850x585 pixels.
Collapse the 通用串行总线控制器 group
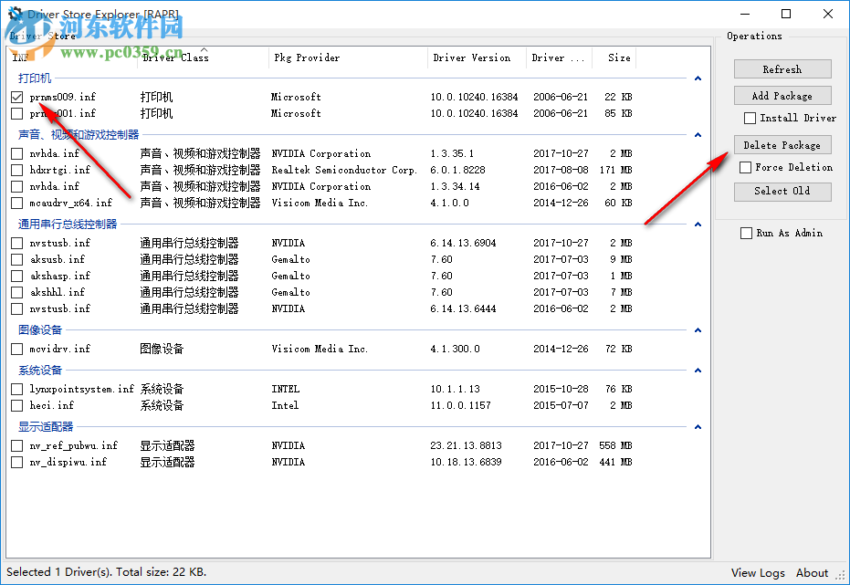[698, 223]
